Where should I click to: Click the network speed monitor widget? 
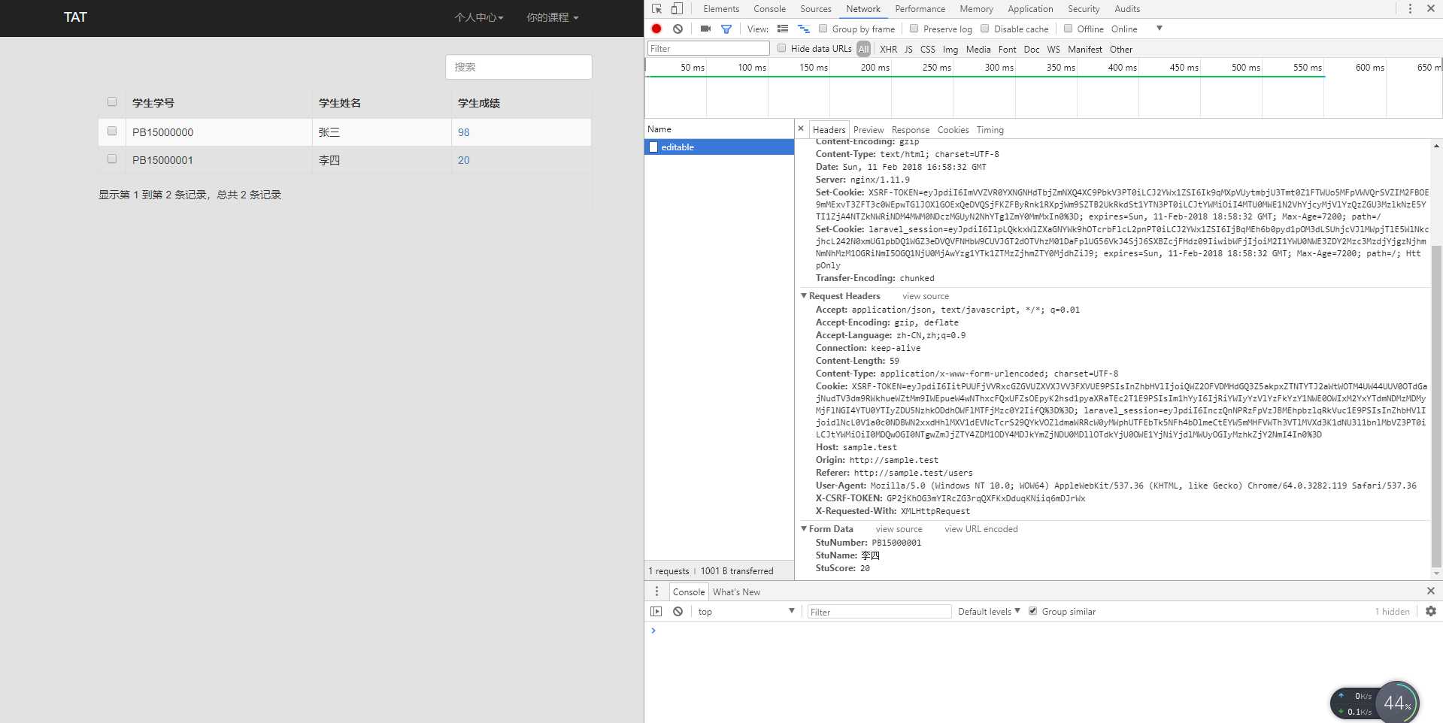click(x=1375, y=703)
